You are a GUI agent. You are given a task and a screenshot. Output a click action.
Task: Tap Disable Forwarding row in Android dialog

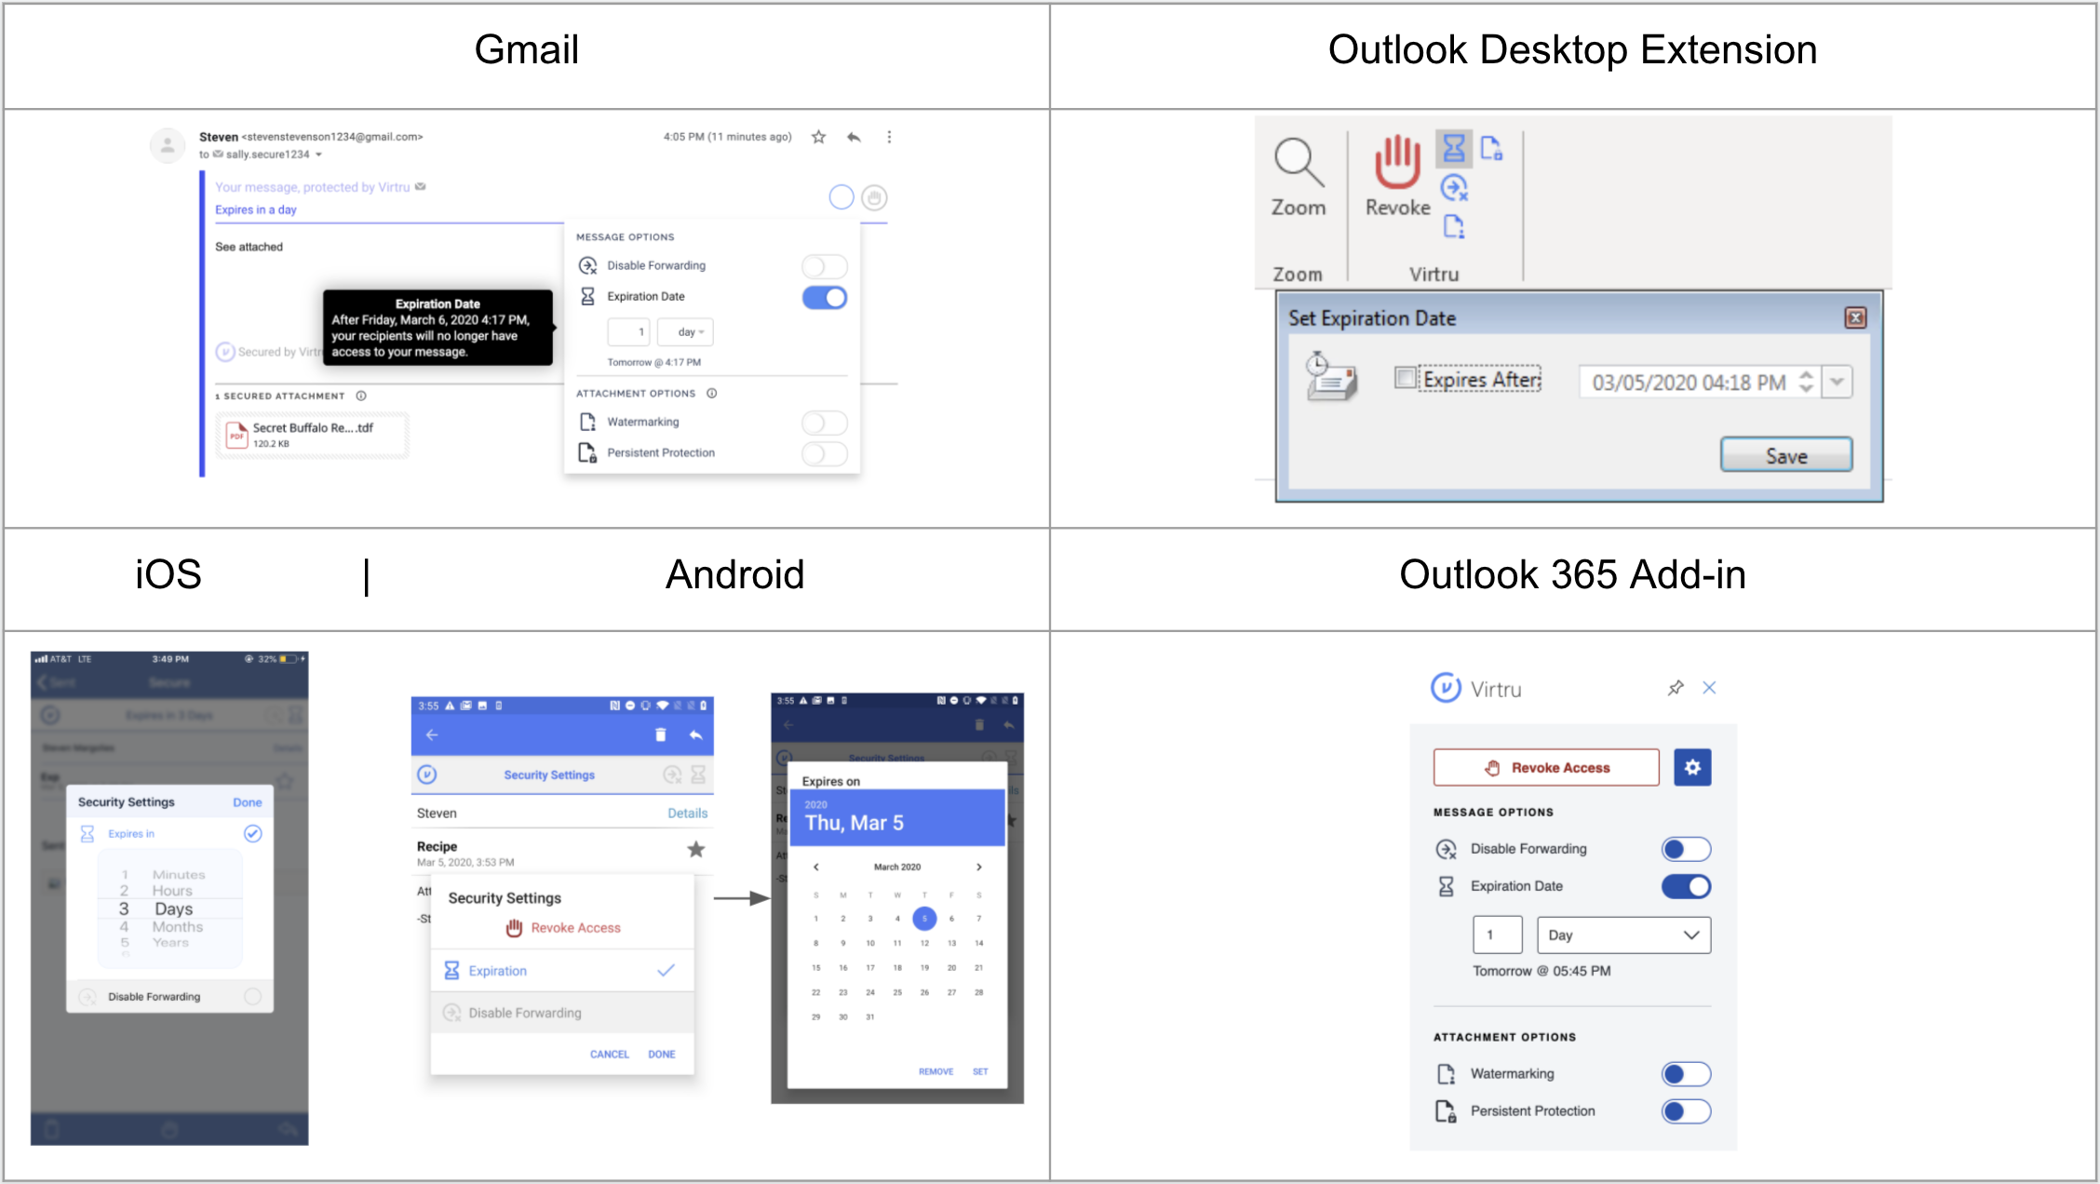coord(562,1013)
